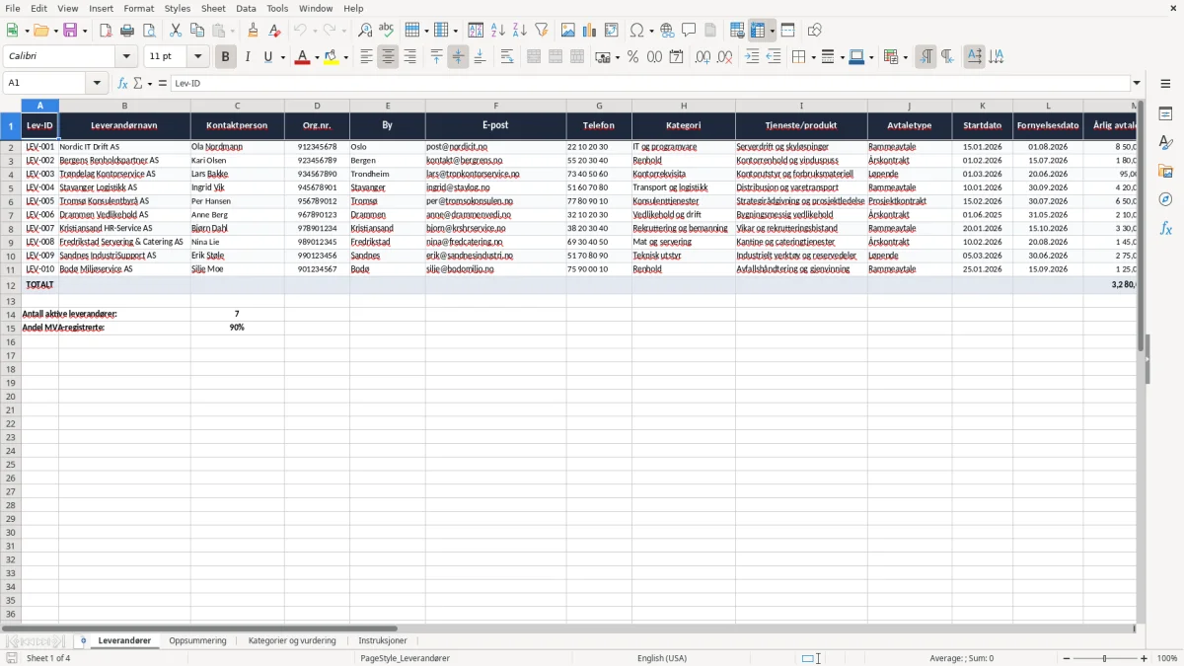1184x666 pixels.
Task: Toggle Wrap Text option
Action: pos(507,57)
